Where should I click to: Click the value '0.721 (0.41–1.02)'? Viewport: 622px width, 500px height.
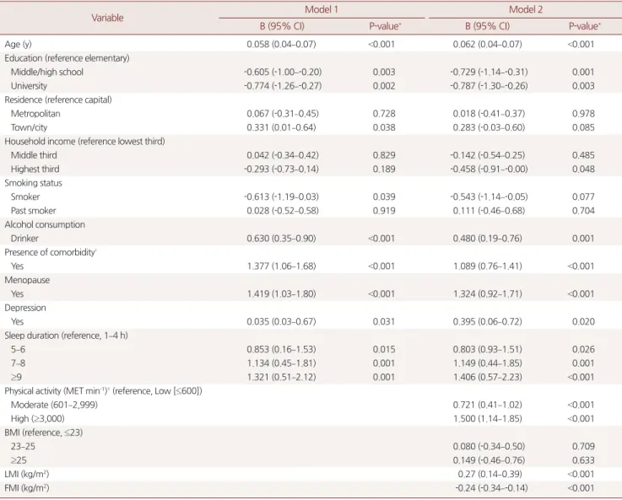pos(487,405)
